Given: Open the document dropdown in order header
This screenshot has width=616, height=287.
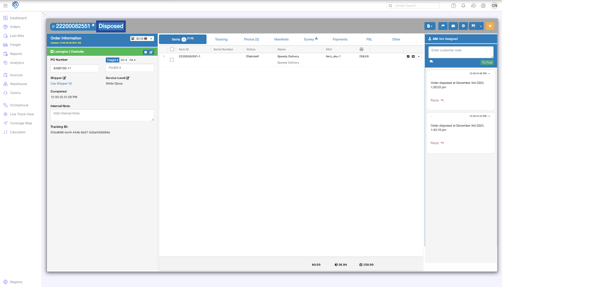Looking at the screenshot, I should point(430,26).
